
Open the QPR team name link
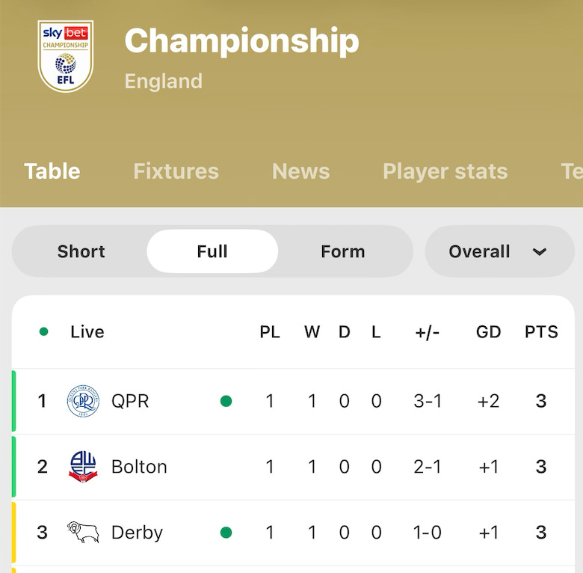point(130,401)
